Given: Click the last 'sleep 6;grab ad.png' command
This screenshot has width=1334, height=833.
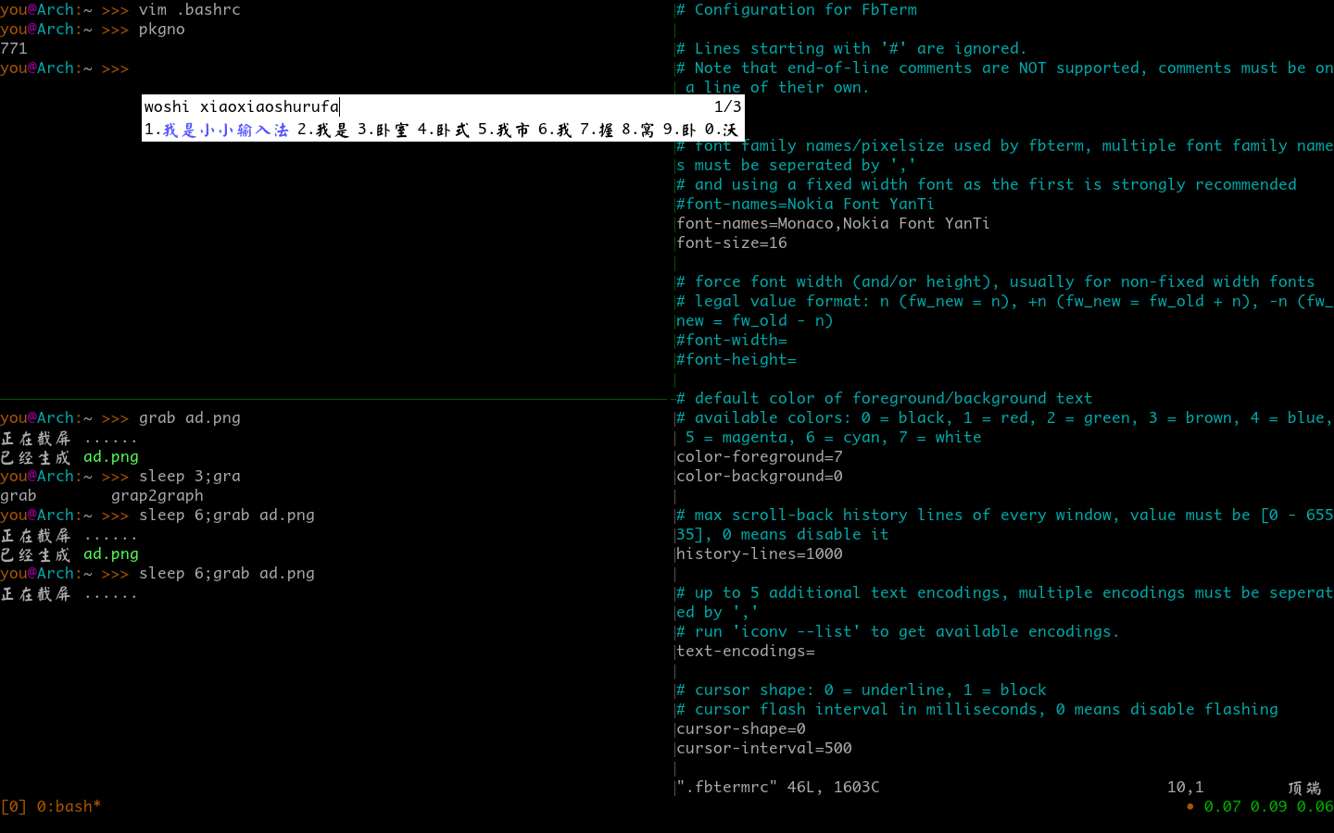Looking at the screenshot, I should (x=227, y=573).
